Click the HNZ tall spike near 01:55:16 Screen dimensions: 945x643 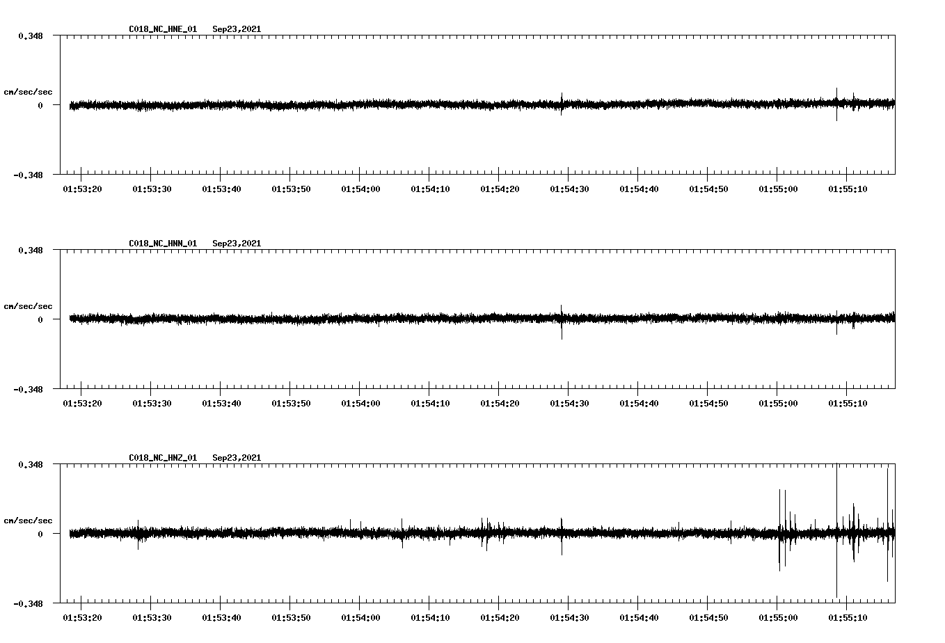(887, 525)
